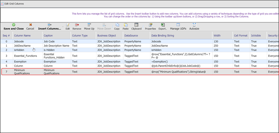Open Manage UDFs
Image resolution: width=279 pixels, height=133 pixels.
click(x=178, y=27)
